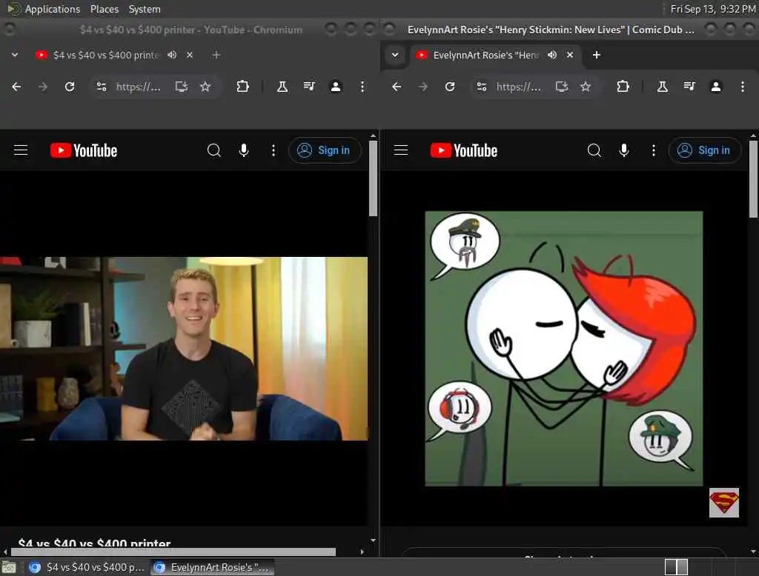Viewport: 759px width, 576px height.
Task: Go forward in right Henry Stickmin window
Action: (x=423, y=87)
